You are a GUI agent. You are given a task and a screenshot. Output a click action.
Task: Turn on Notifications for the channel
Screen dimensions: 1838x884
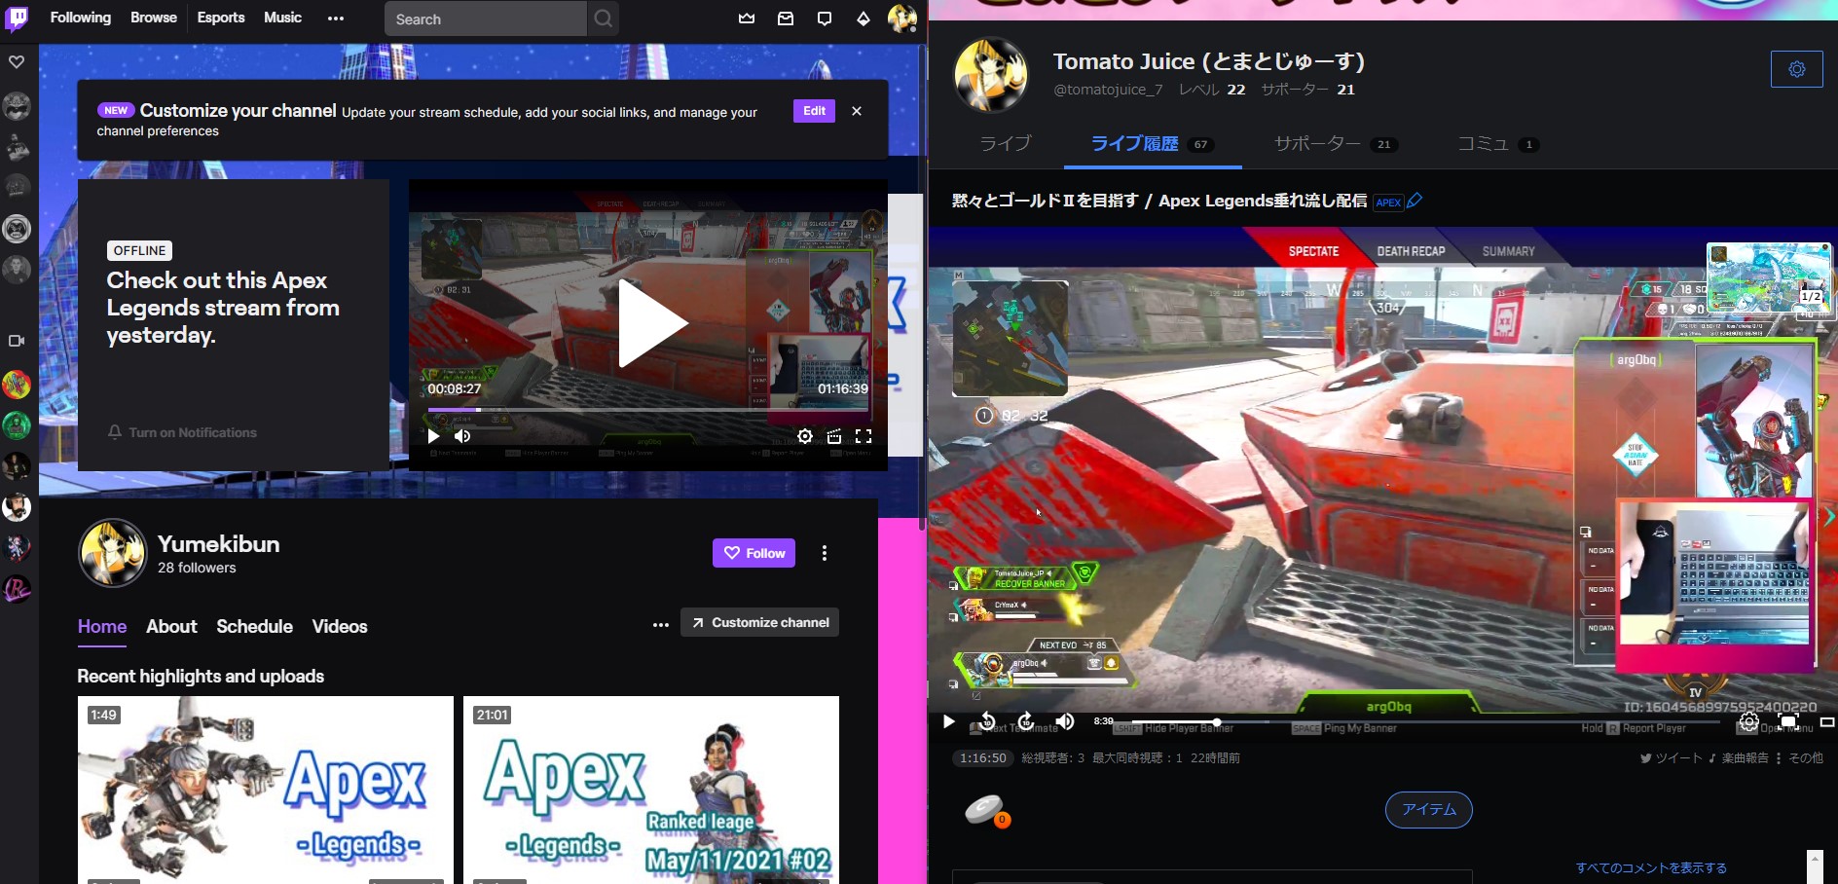point(182,432)
